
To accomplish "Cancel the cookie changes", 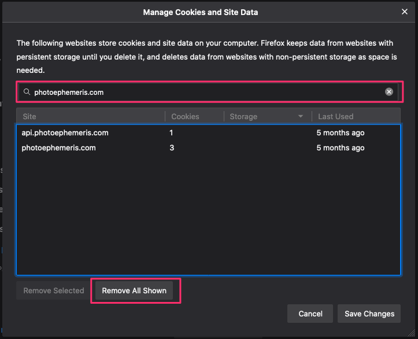I will pos(310,314).
